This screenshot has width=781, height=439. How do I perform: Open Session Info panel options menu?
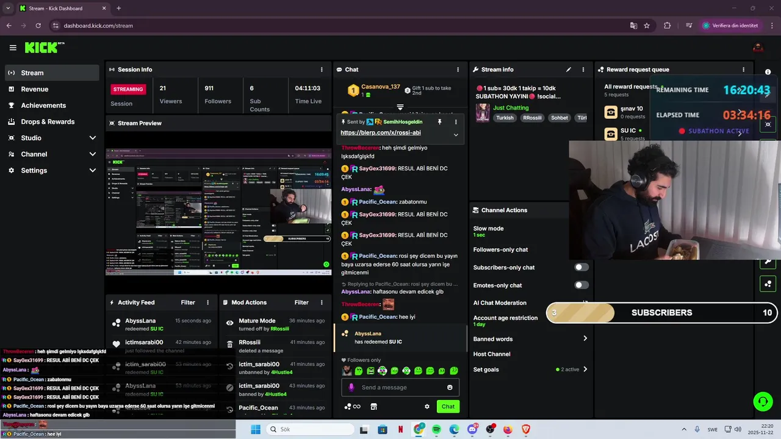[322, 70]
